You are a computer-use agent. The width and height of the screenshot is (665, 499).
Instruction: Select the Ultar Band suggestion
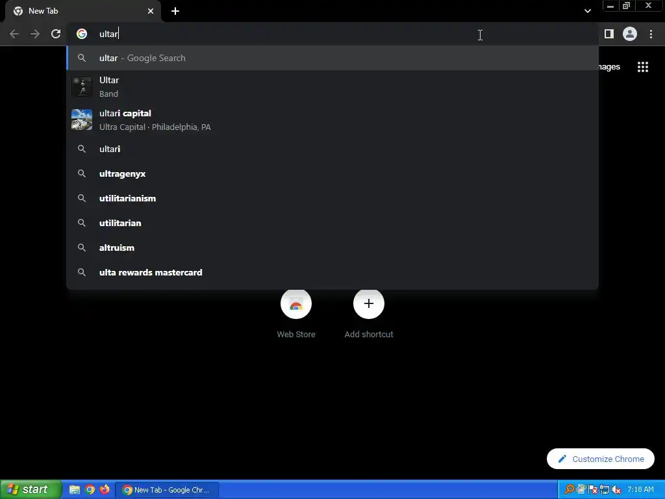coord(332,86)
